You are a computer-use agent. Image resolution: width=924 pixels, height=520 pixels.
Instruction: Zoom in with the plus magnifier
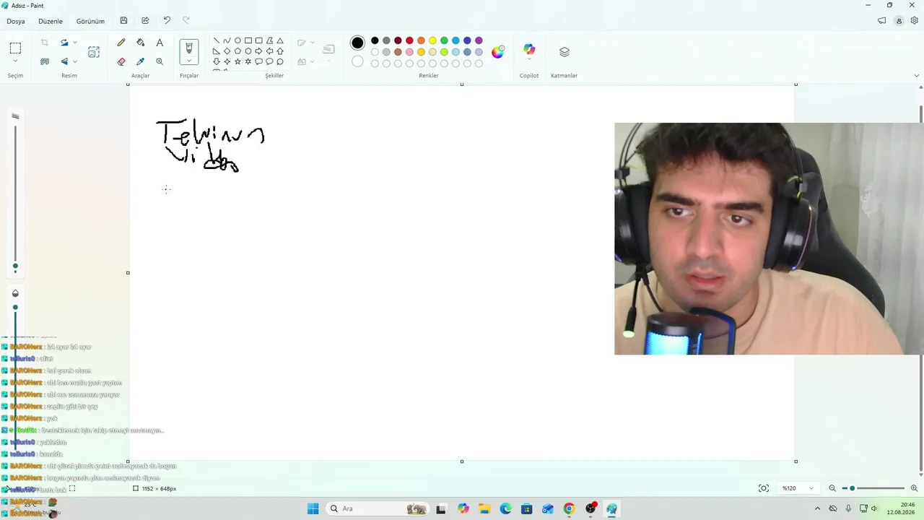pyautogui.click(x=914, y=488)
